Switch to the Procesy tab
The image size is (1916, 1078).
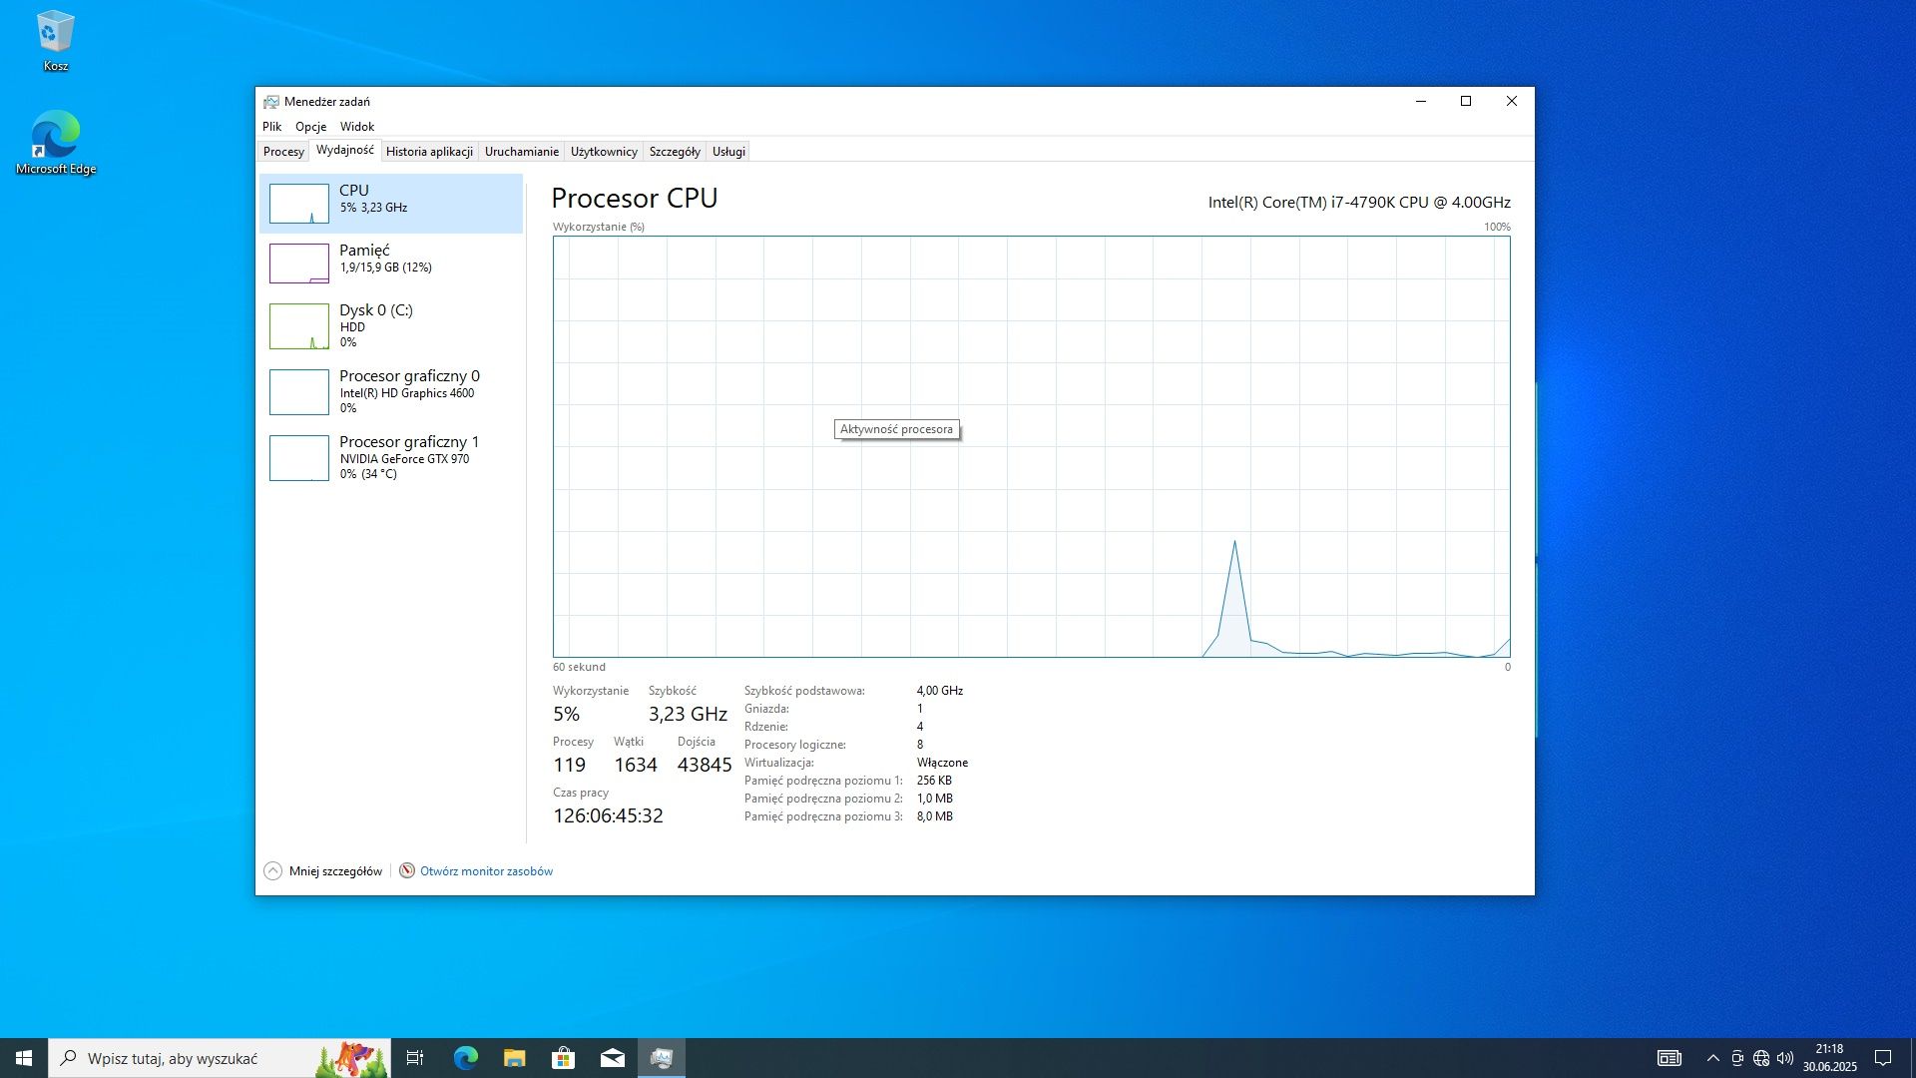pyautogui.click(x=283, y=152)
